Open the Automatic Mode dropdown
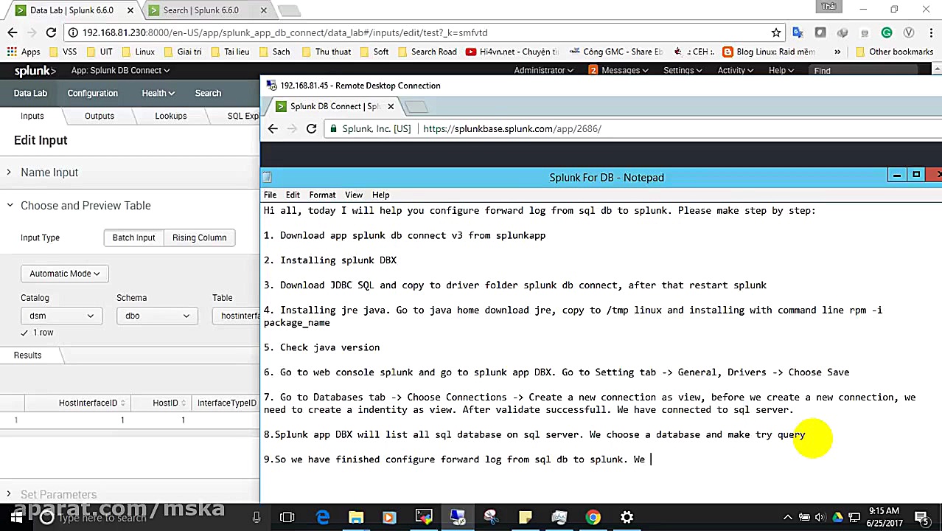 [x=65, y=274]
